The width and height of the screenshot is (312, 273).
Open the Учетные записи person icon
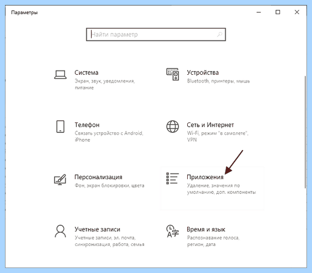coord(60,231)
